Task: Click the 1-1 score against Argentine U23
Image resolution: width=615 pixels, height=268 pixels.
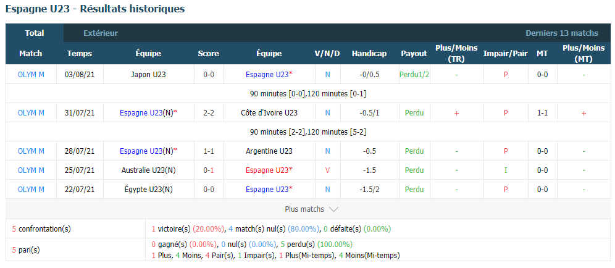Action: [208, 151]
